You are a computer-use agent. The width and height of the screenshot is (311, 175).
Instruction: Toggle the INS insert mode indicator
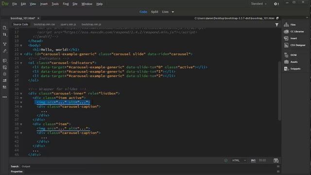click(x=253, y=160)
